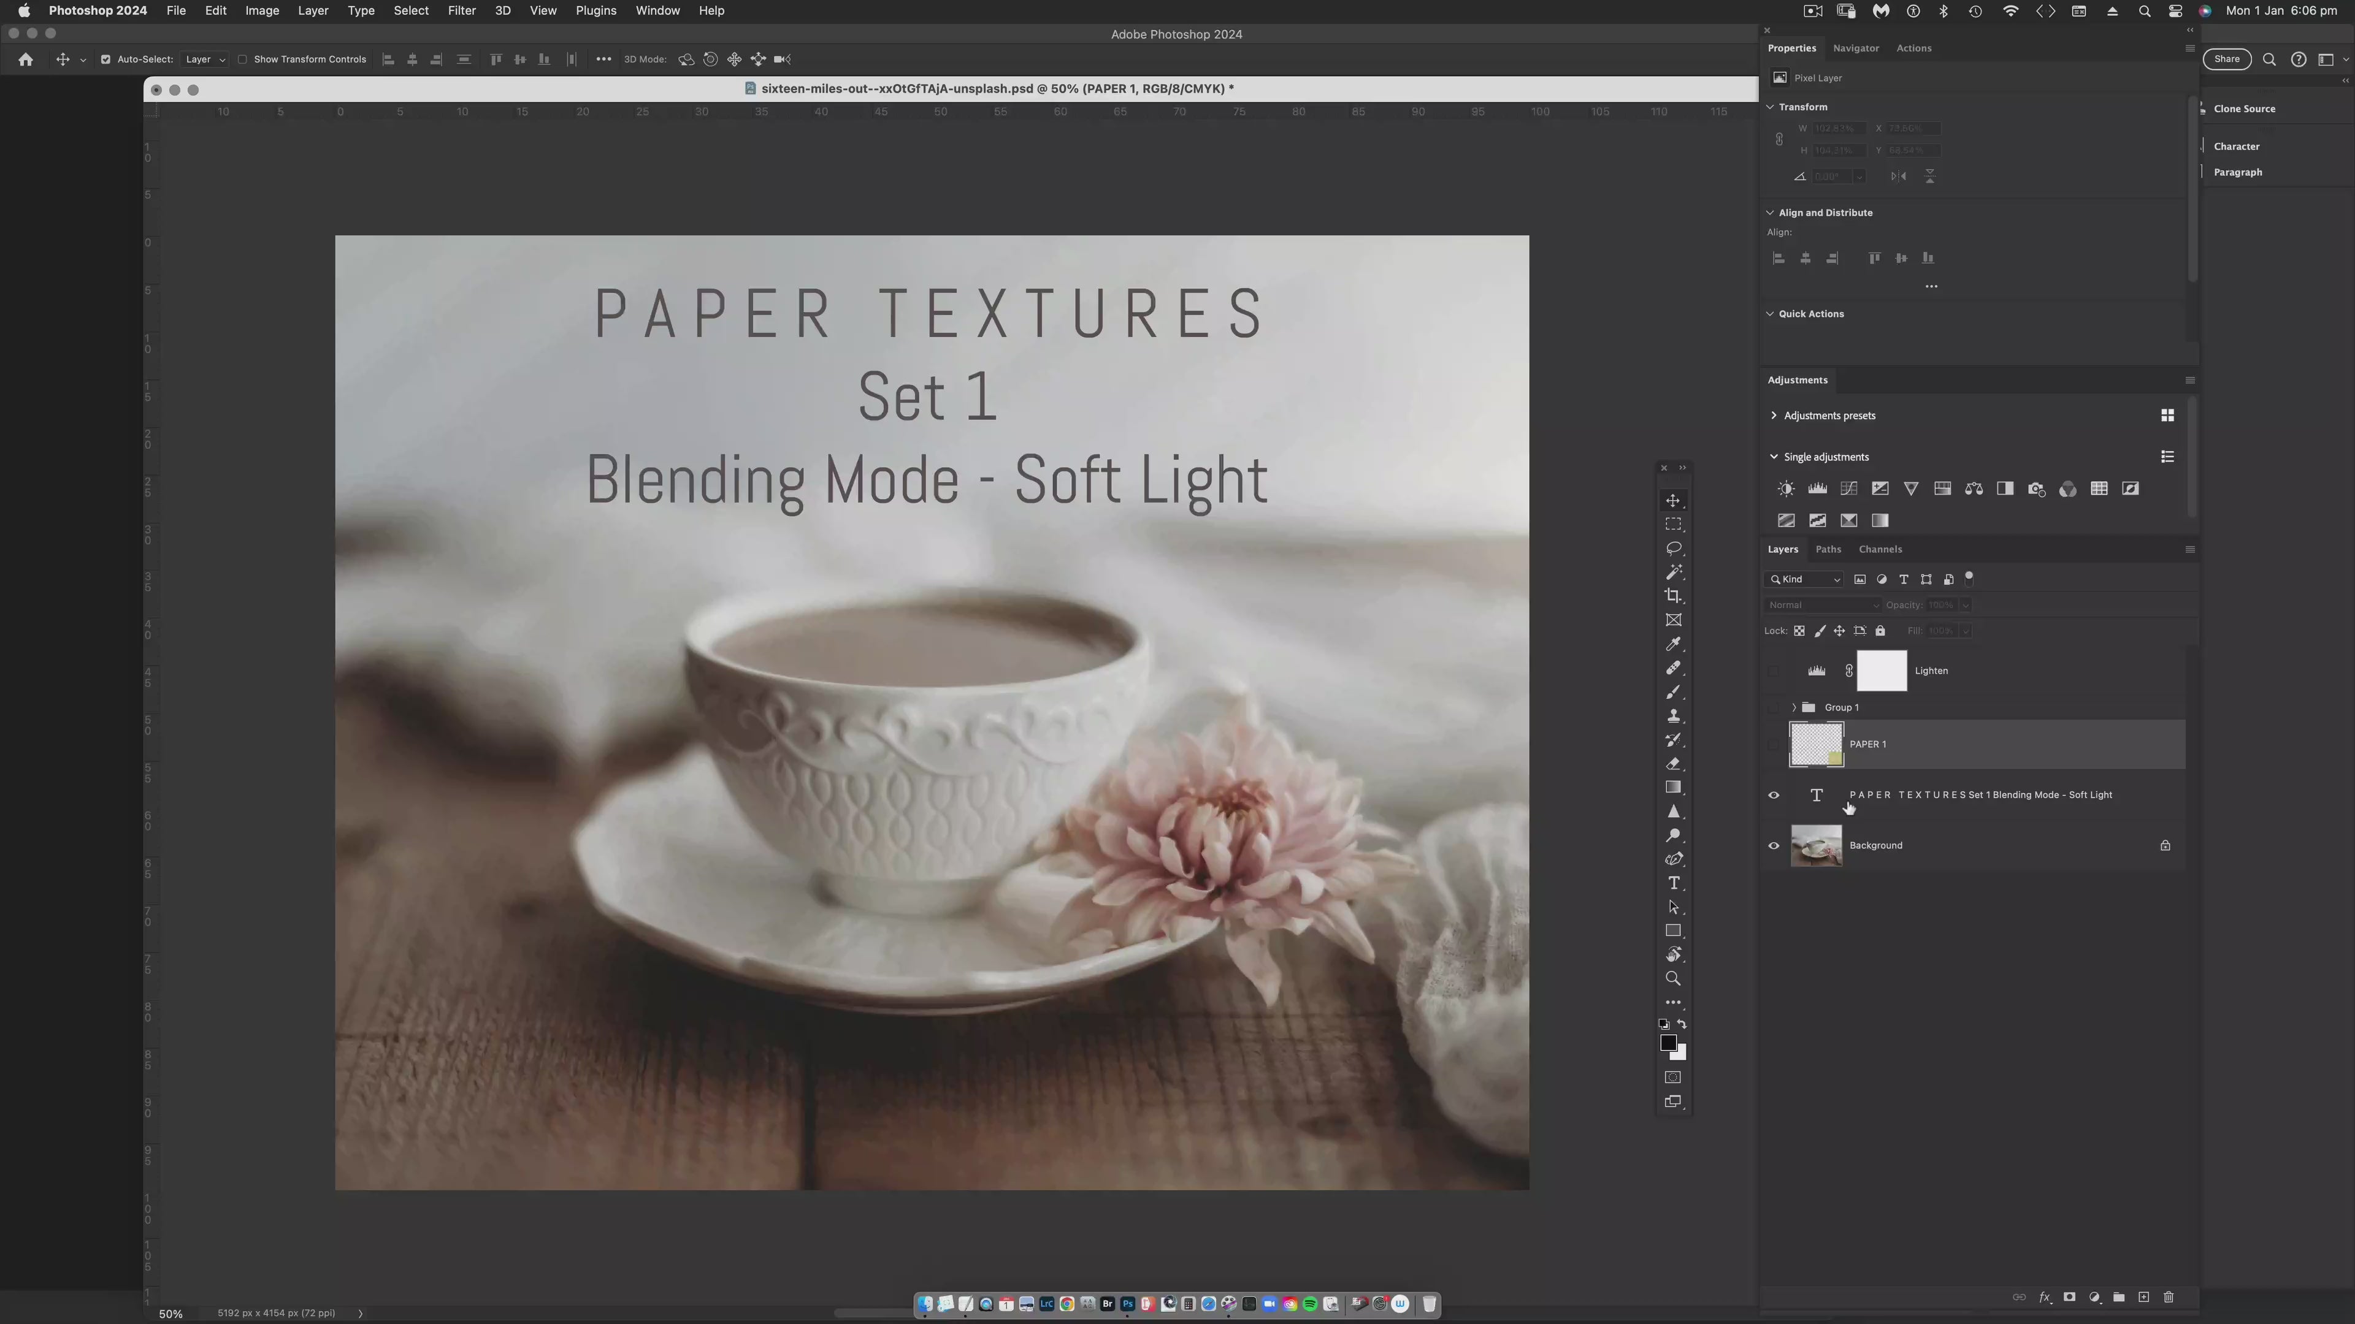The width and height of the screenshot is (2355, 1324).
Task: Enable Show Transform Controls
Action: [242, 59]
